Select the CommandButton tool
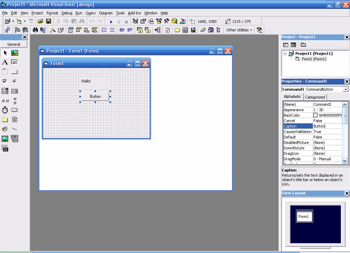 click(14, 72)
